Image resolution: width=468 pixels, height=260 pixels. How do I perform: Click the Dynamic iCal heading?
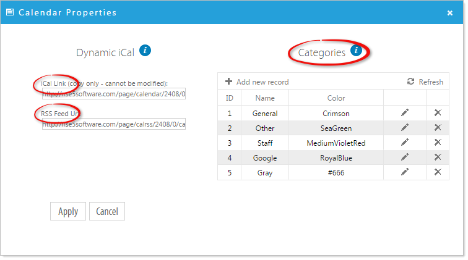click(x=105, y=52)
